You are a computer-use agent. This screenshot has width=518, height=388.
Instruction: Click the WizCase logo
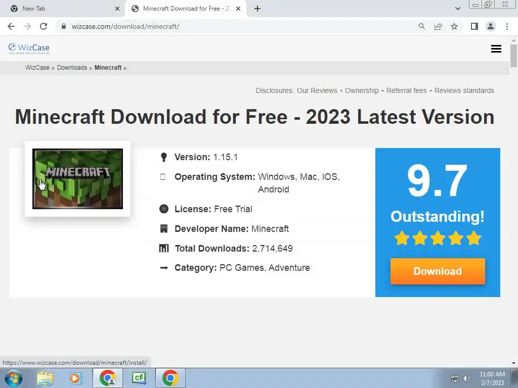(x=29, y=48)
